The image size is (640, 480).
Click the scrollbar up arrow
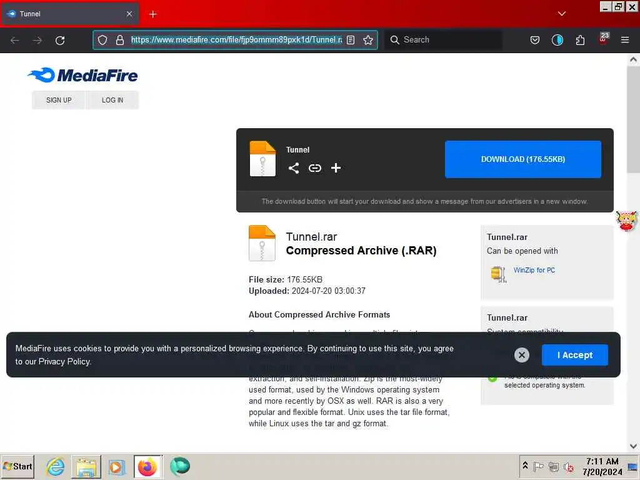633,59
